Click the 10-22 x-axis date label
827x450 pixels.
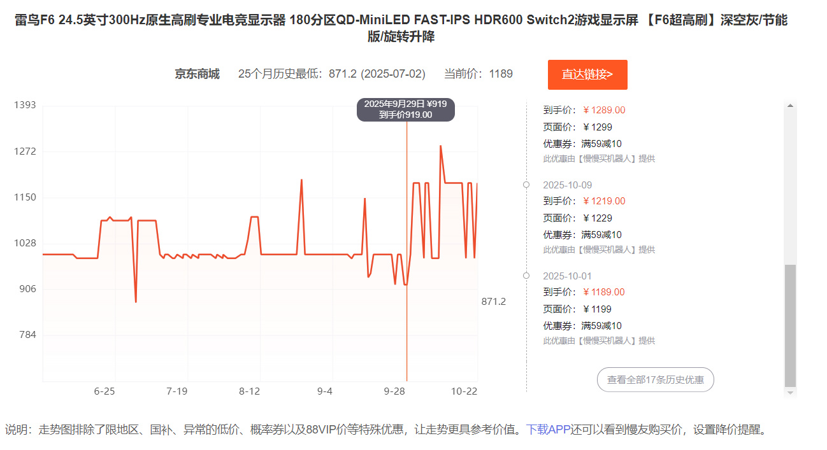[x=464, y=391]
